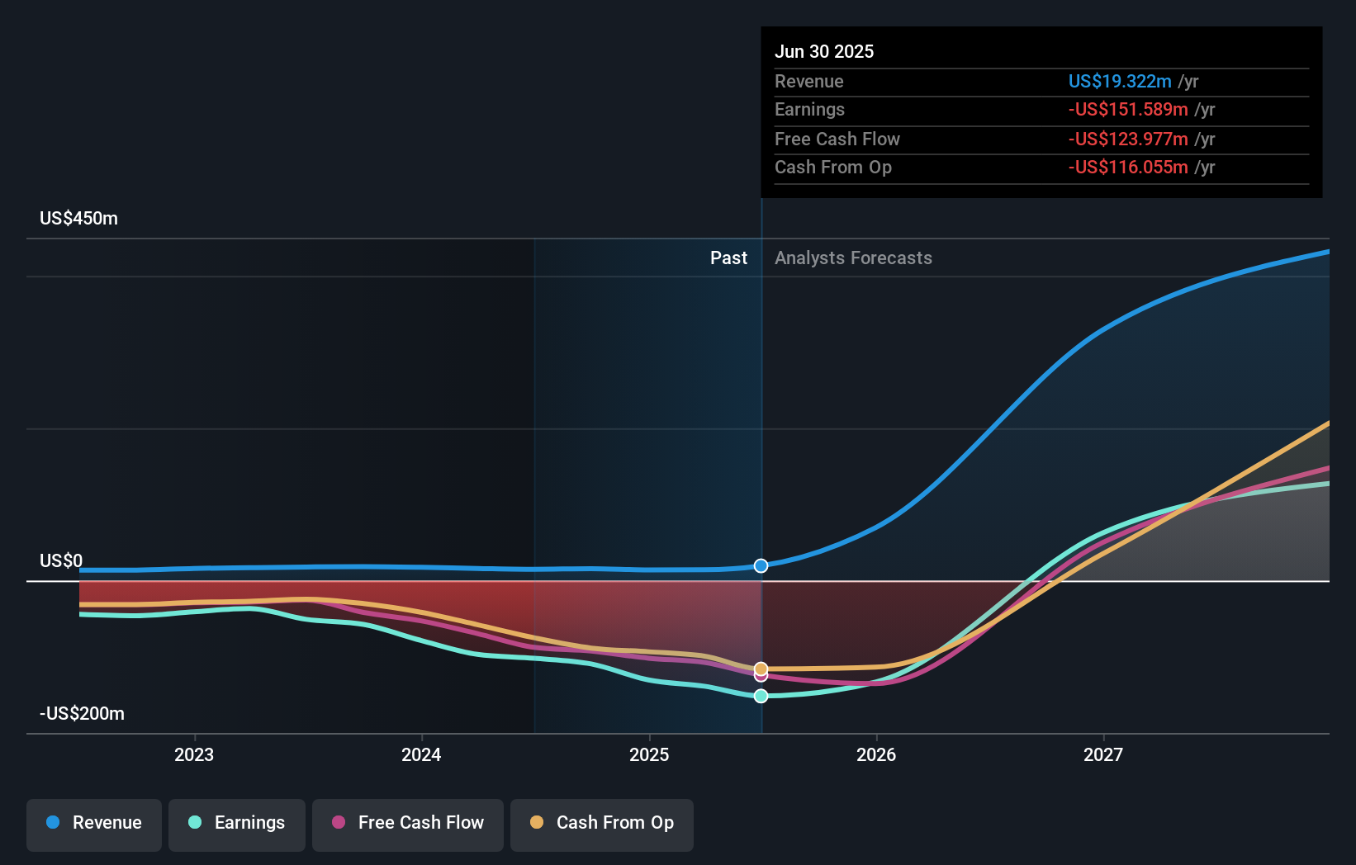1356x865 pixels.
Task: Select the teal Earnings data point marker
Action: [x=761, y=696]
